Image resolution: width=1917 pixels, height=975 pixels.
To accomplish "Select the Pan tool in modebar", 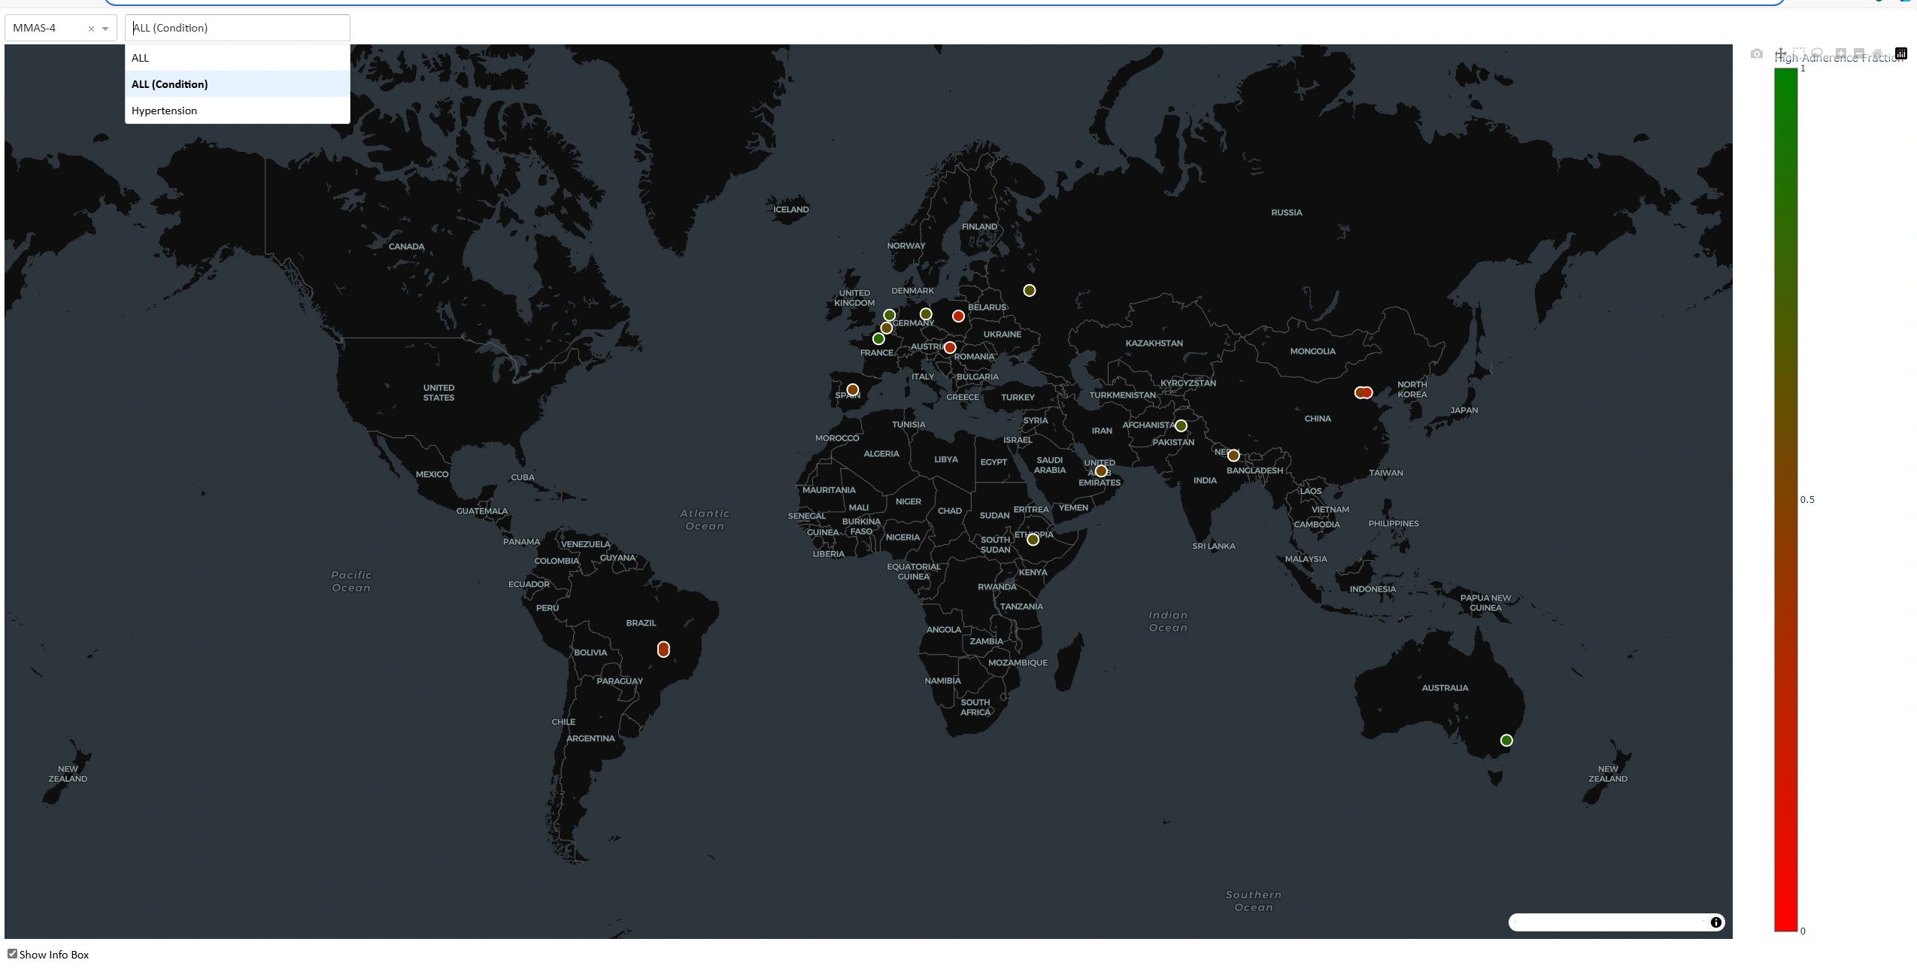I will (1781, 53).
